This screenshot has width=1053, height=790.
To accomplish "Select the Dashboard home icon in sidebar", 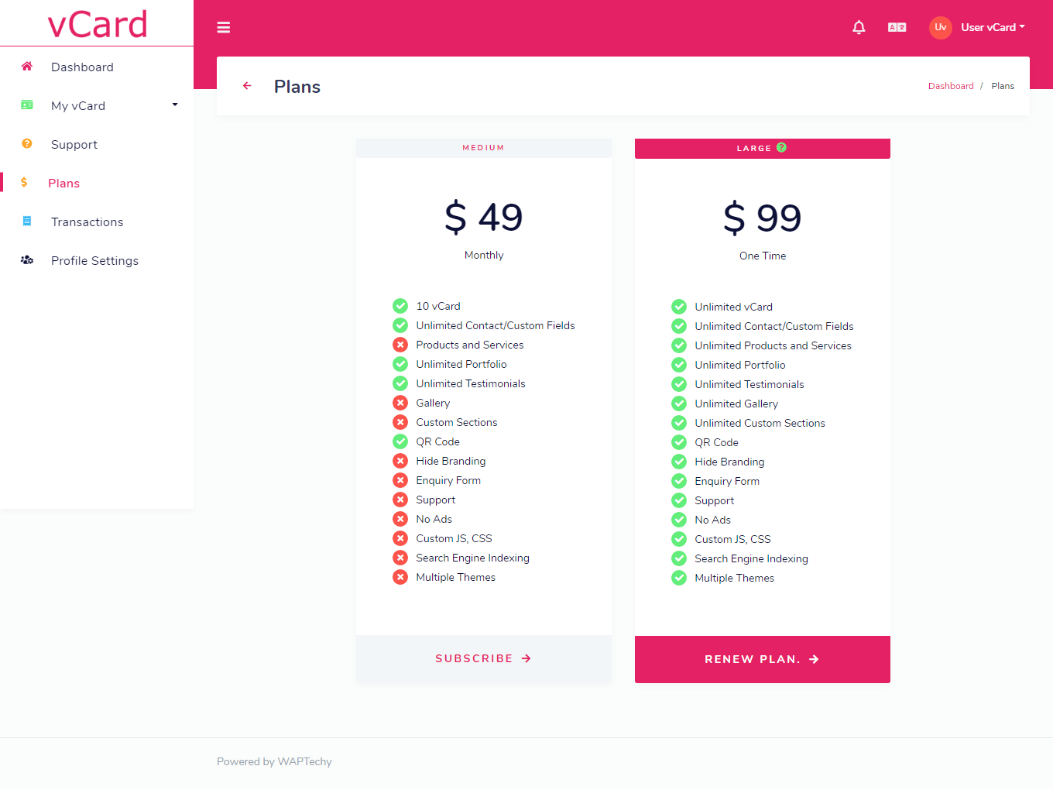I will pyautogui.click(x=26, y=67).
